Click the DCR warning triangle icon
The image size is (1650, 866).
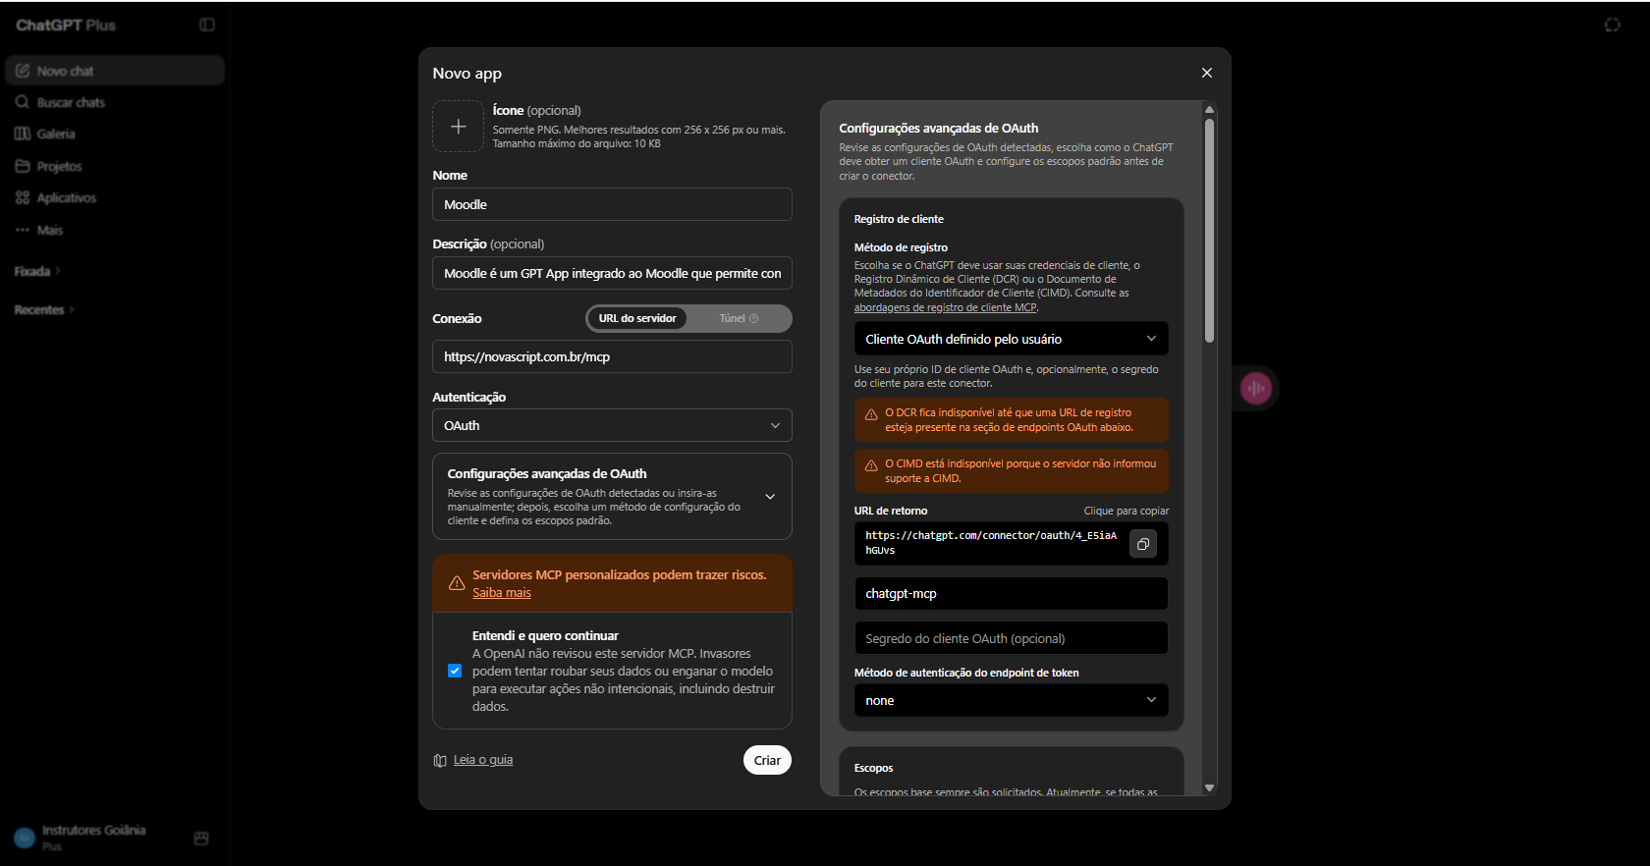tap(871, 414)
